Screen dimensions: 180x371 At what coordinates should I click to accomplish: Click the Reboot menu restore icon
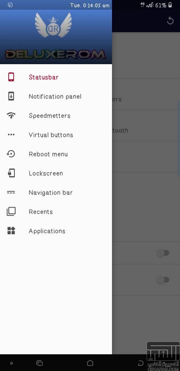[11, 154]
